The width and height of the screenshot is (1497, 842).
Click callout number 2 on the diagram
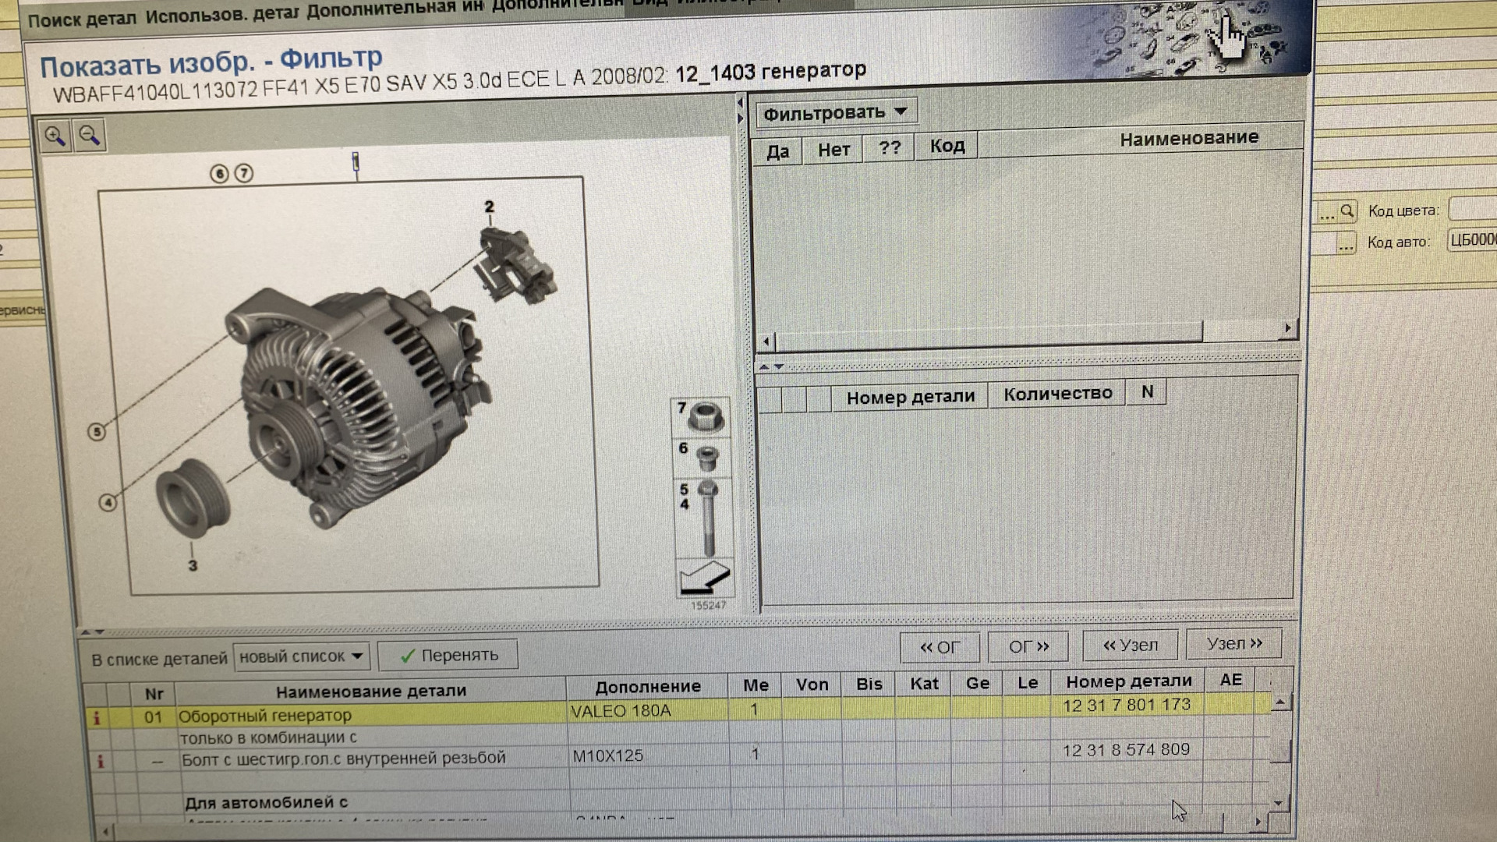pyautogui.click(x=489, y=207)
